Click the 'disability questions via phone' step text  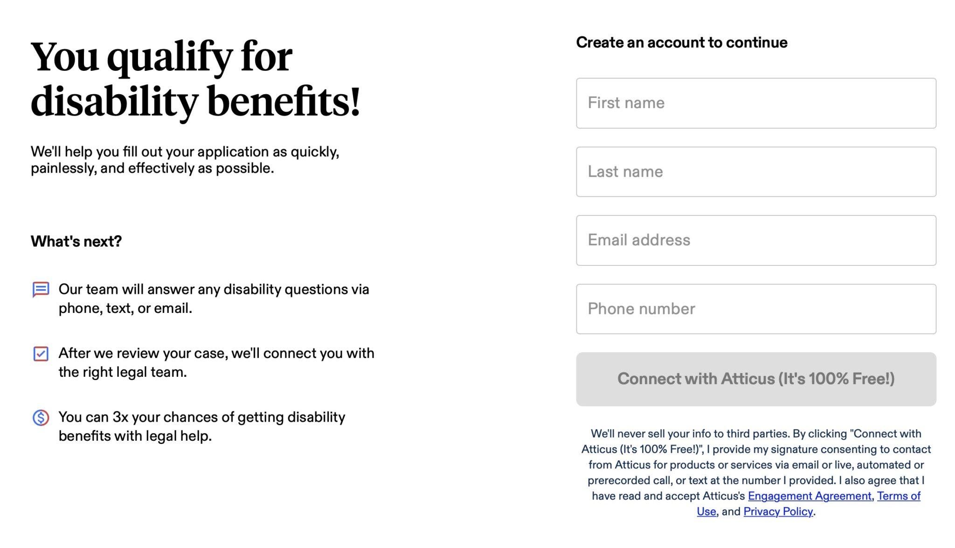click(x=214, y=298)
